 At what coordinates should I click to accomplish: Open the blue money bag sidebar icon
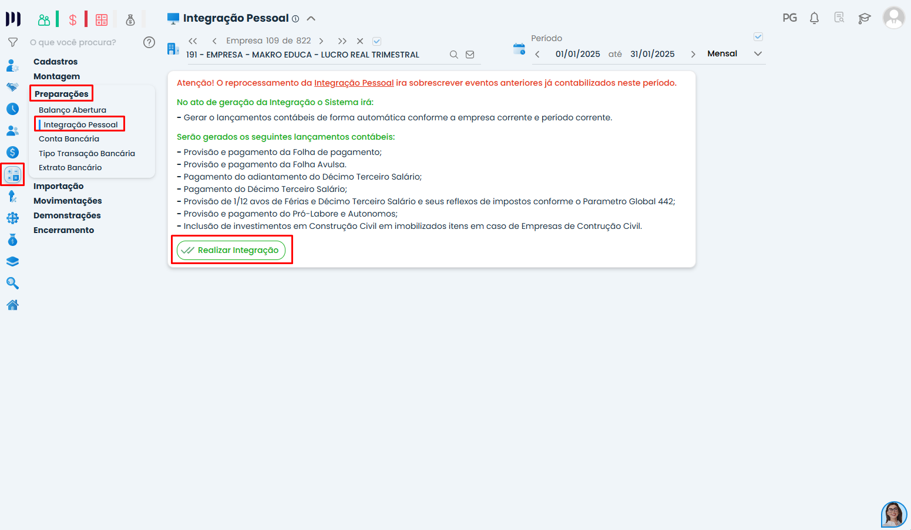pyautogui.click(x=12, y=240)
